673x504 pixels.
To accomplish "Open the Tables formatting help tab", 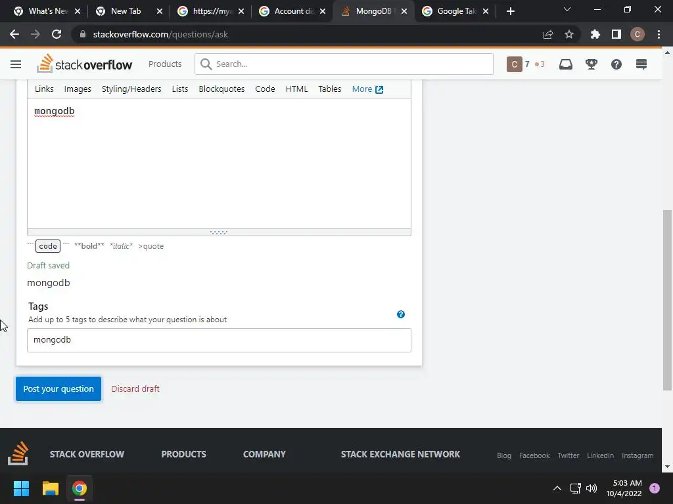I will (330, 89).
